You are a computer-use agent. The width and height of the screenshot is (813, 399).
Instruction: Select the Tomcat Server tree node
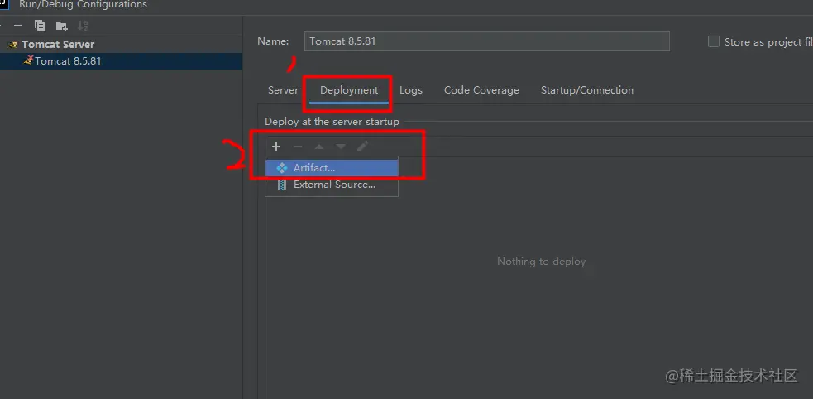tap(58, 45)
